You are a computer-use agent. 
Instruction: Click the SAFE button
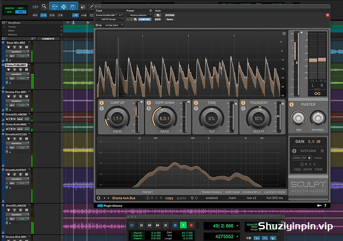[x=158, y=19]
